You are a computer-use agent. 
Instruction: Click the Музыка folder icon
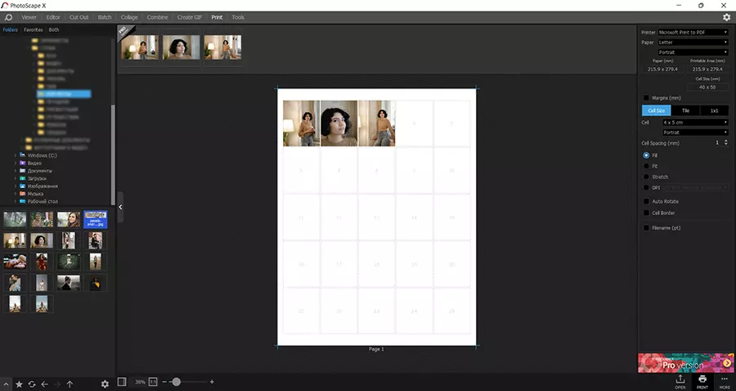(x=22, y=193)
